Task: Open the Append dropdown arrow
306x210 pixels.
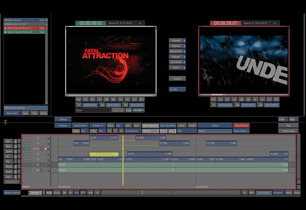Action: [184, 46]
